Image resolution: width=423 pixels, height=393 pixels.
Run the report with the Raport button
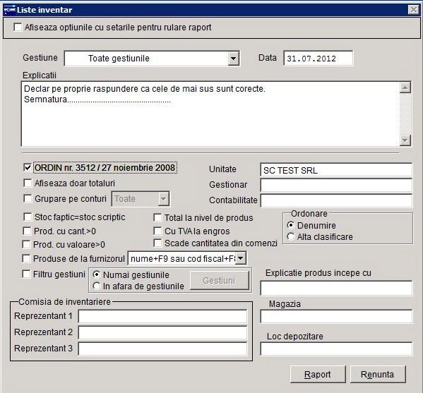pyautogui.click(x=318, y=374)
